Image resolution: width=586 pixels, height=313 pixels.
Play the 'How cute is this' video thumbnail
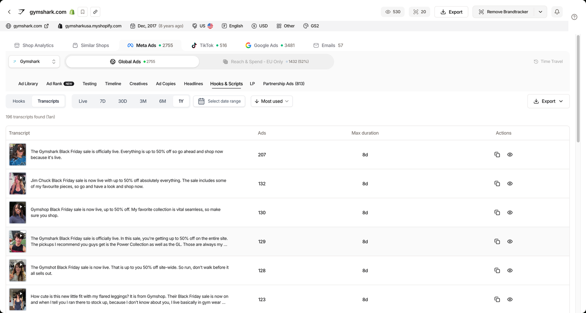18,299
